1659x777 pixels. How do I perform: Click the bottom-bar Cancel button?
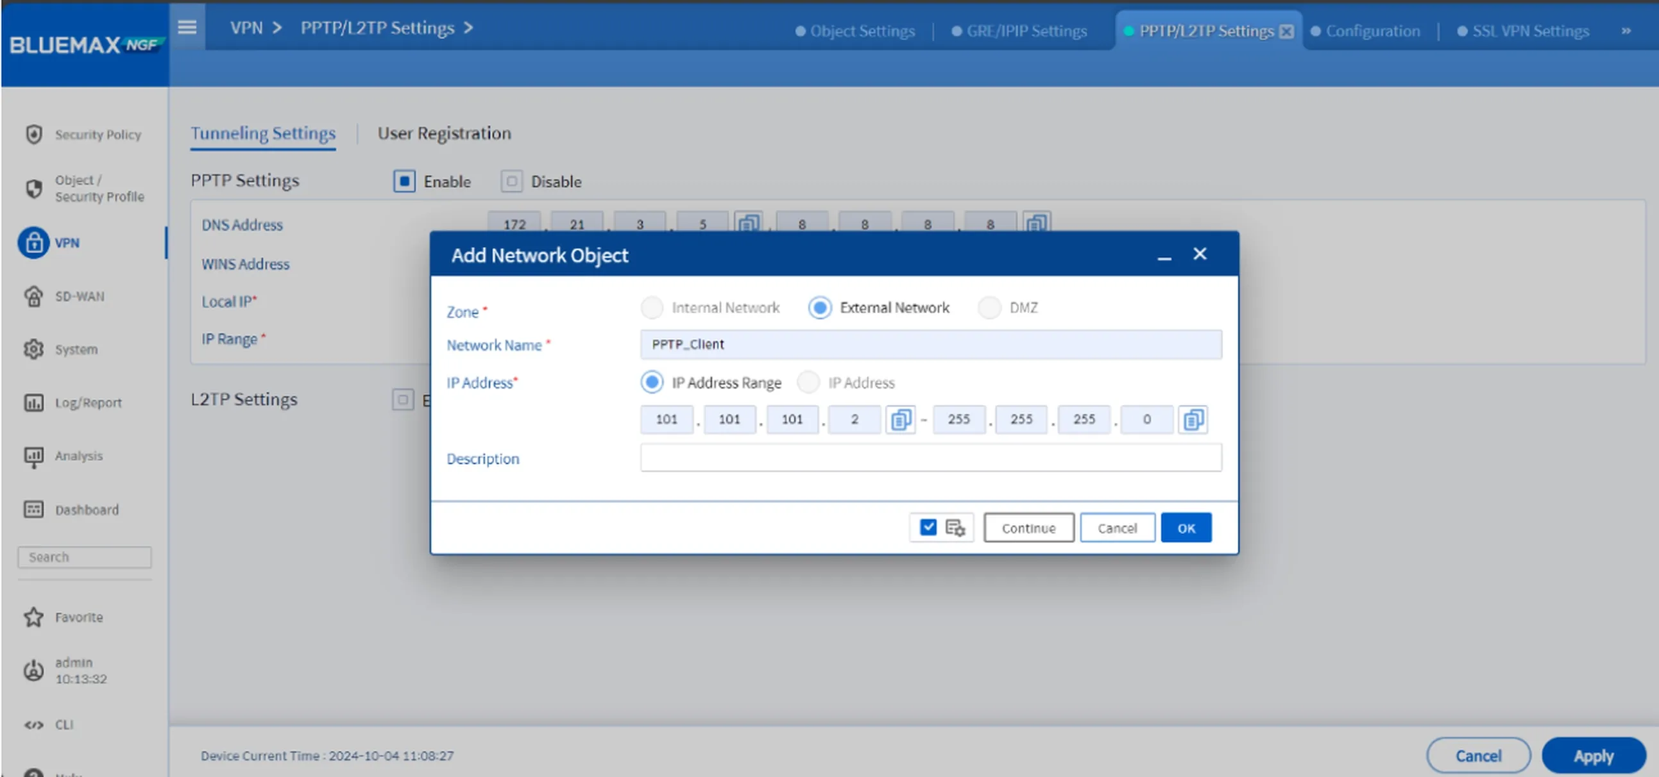tap(1478, 756)
